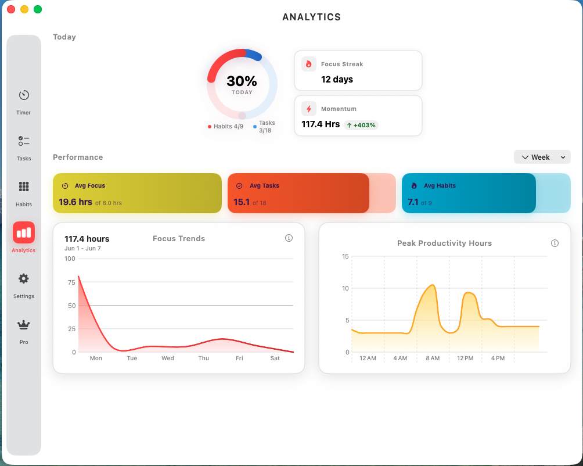Click the Avg Habits flame icon

coord(414,185)
